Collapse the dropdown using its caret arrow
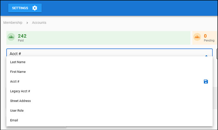This screenshot has width=218, height=130. (x=206, y=55)
